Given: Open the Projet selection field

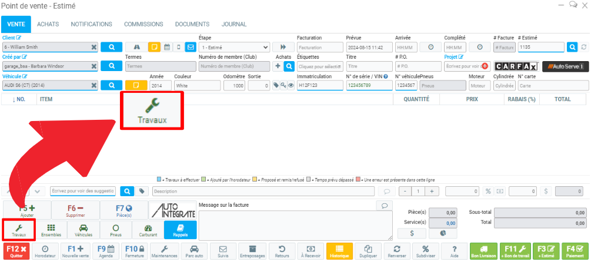Looking at the screenshot, I should pos(463,66).
